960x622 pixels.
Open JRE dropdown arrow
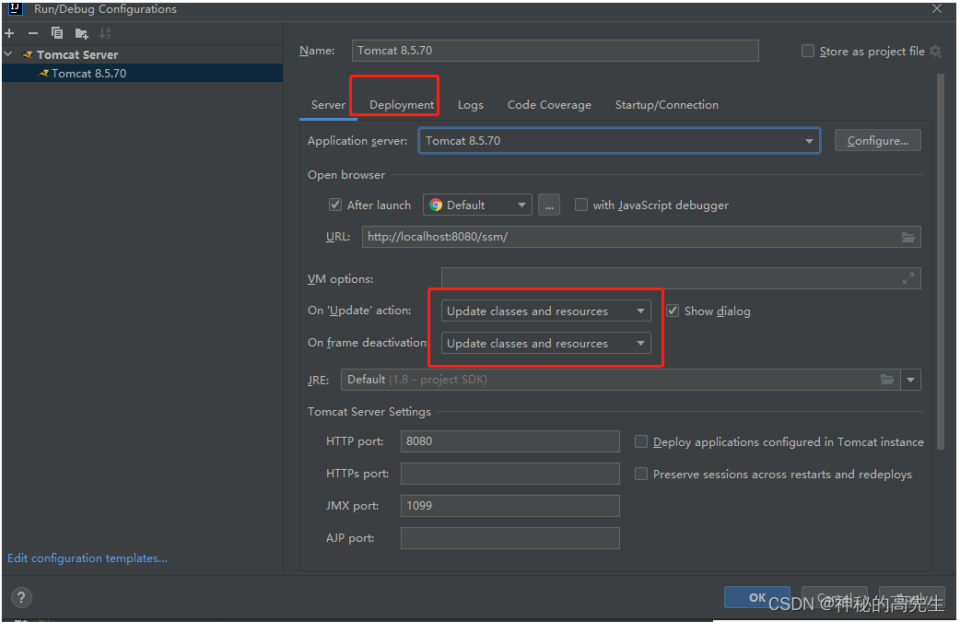911,380
